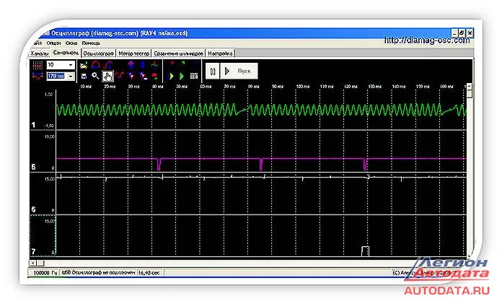The image size is (502, 304).
Task: Click the 100 ms time ruler mark
Action: pyautogui.click(x=302, y=87)
